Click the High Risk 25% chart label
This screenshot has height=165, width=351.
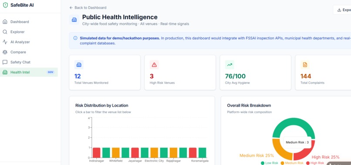(x=325, y=157)
